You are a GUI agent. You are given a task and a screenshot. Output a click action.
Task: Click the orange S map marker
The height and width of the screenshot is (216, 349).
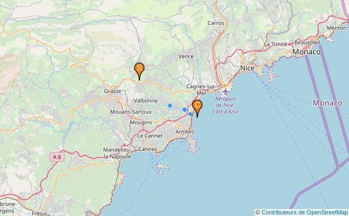[140, 71]
